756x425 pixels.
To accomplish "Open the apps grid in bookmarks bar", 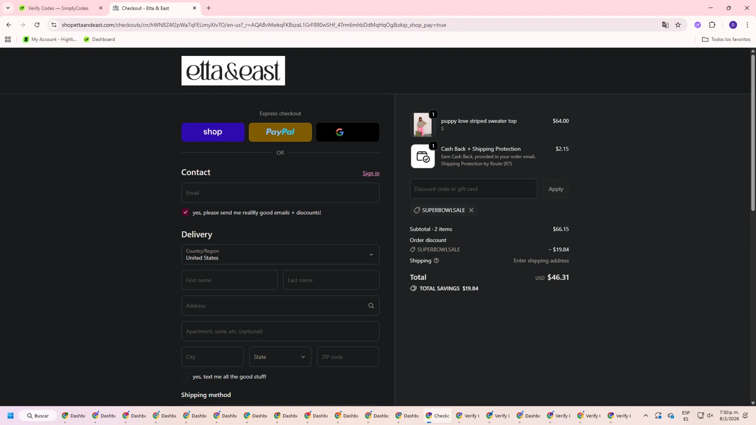I will click(x=8, y=39).
